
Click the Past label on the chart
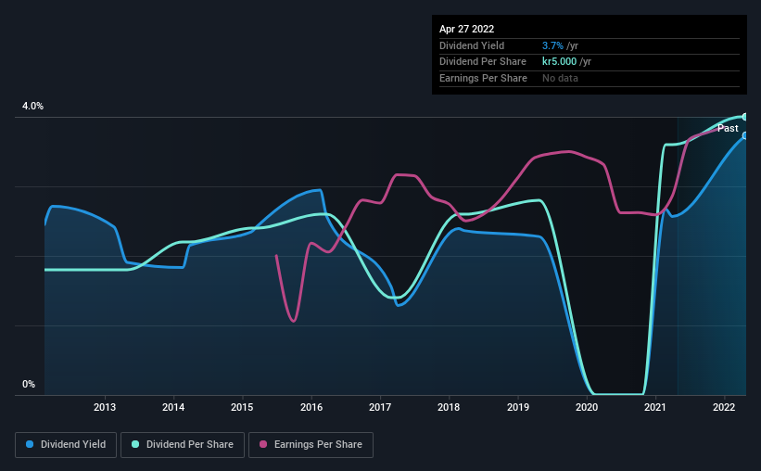(728, 128)
